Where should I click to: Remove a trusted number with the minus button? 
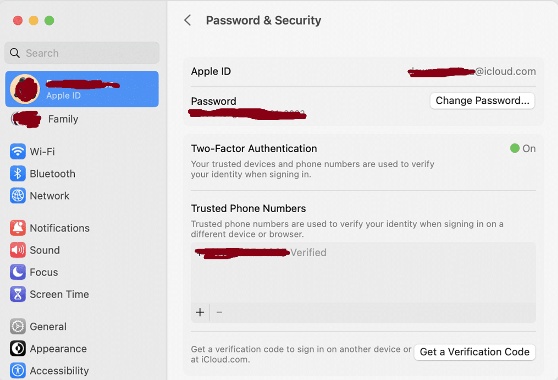(x=219, y=312)
